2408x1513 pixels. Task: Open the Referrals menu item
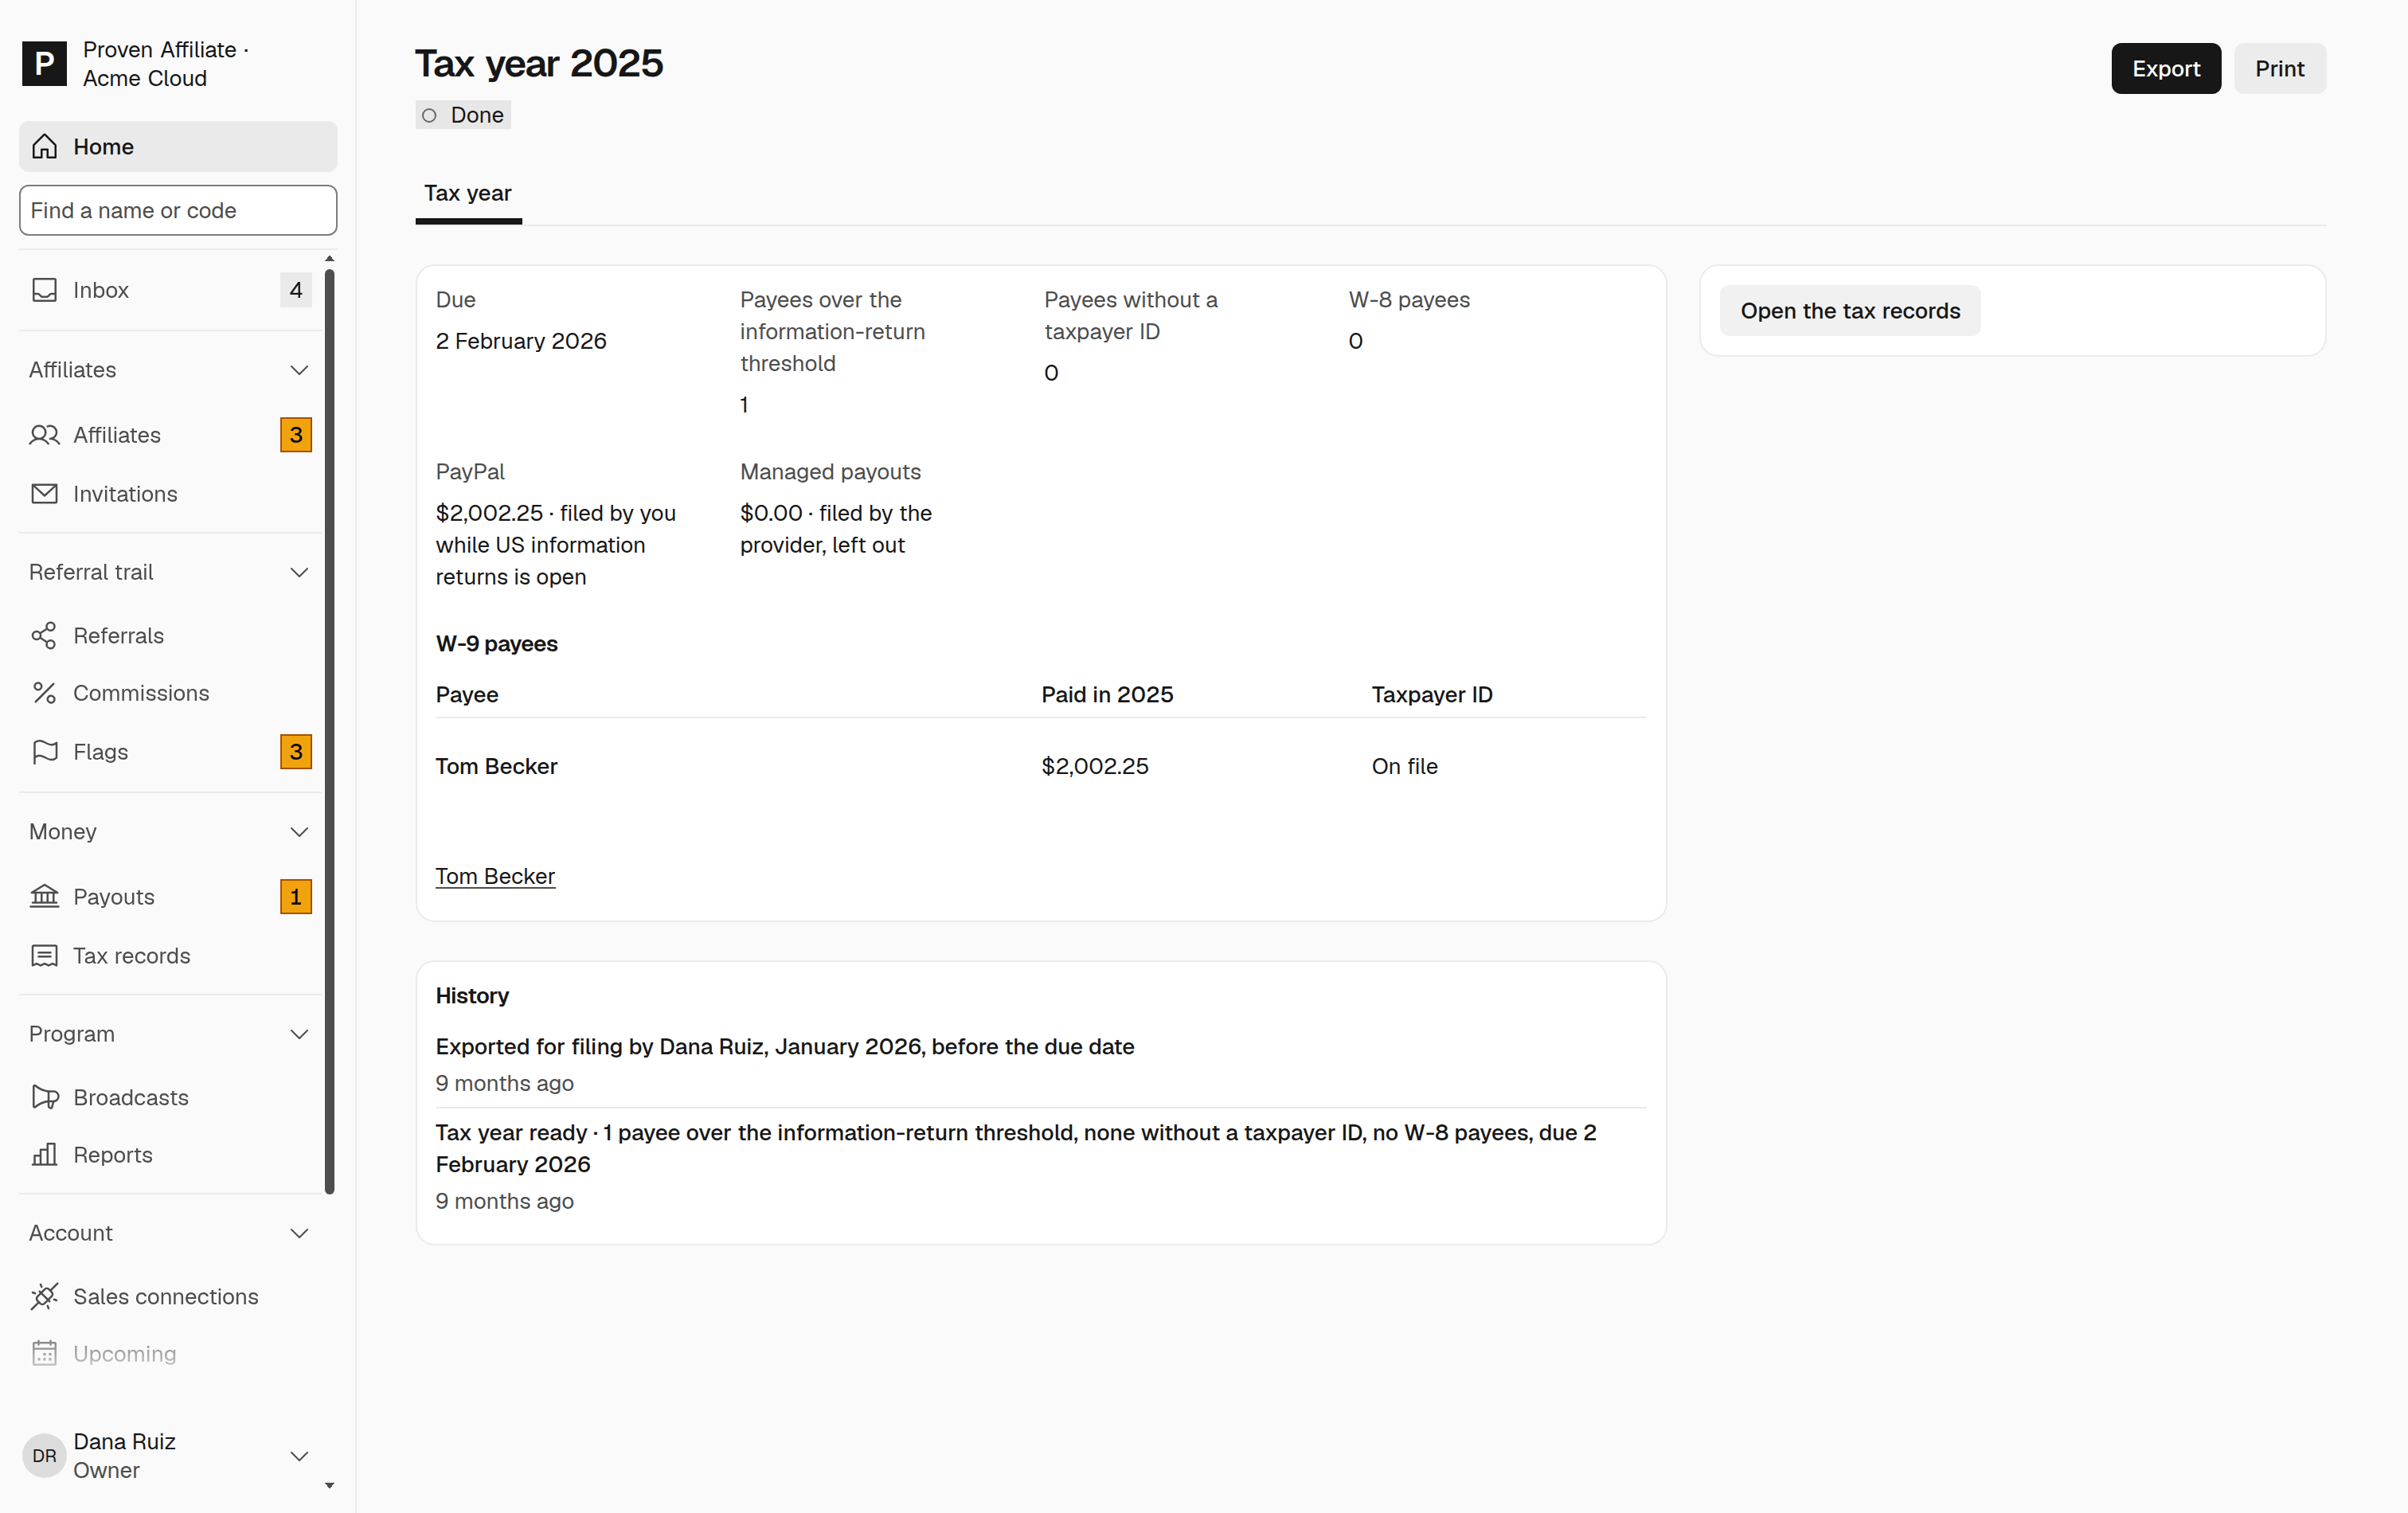170,636
